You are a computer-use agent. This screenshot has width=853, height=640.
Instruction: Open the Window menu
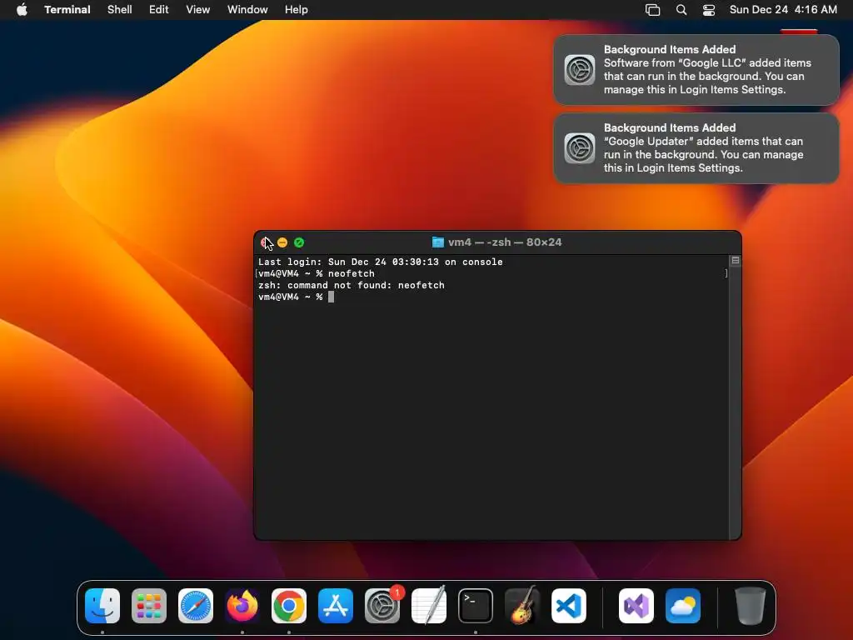point(247,10)
